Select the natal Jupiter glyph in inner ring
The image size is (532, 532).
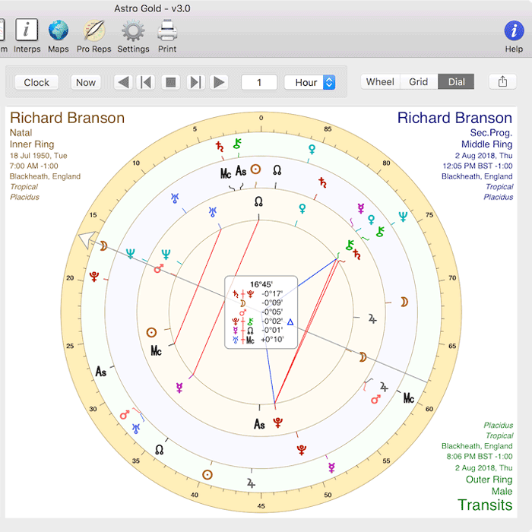372,319
